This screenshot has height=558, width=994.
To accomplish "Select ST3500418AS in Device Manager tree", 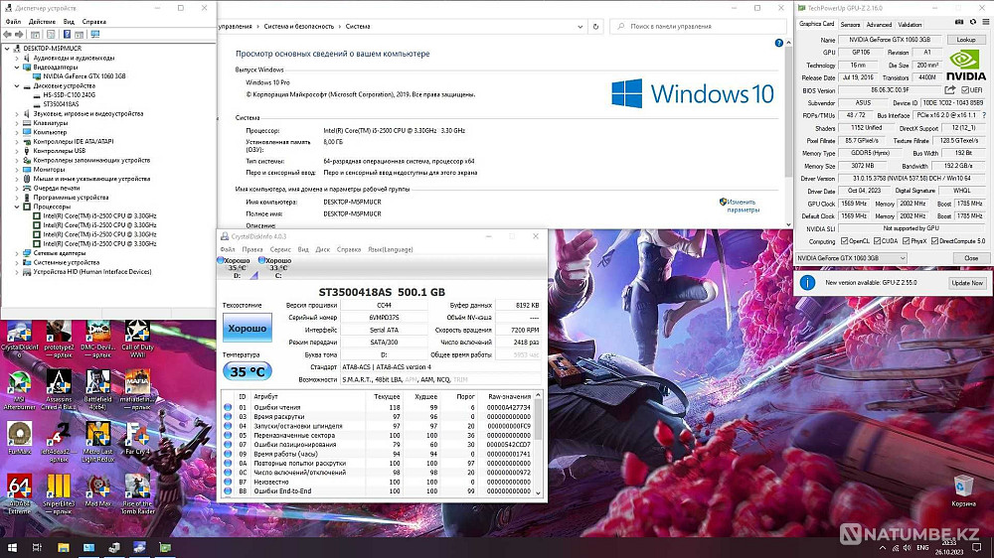I will coord(61,104).
